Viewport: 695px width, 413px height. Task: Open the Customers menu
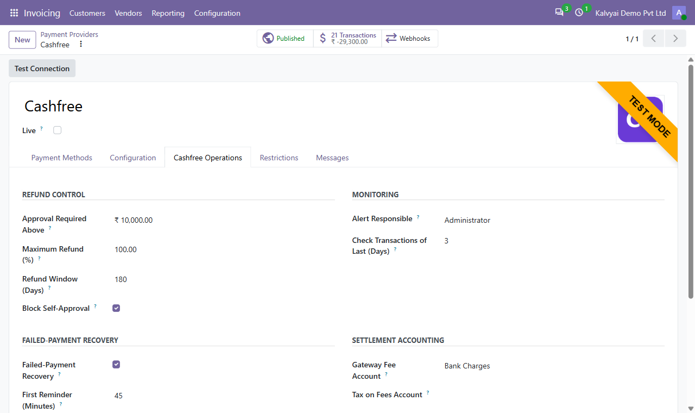click(87, 12)
